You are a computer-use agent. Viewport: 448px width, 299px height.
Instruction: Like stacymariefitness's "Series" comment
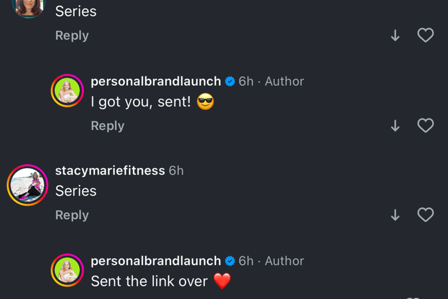click(x=426, y=215)
